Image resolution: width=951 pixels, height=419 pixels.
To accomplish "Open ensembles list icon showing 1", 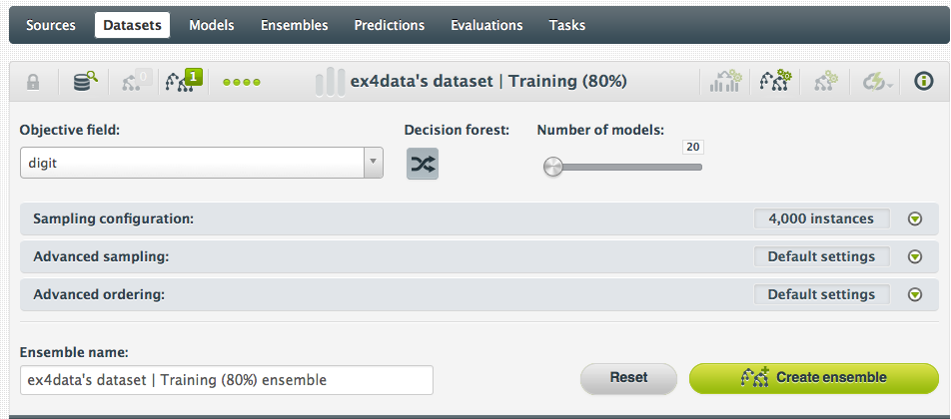I will tap(184, 81).
